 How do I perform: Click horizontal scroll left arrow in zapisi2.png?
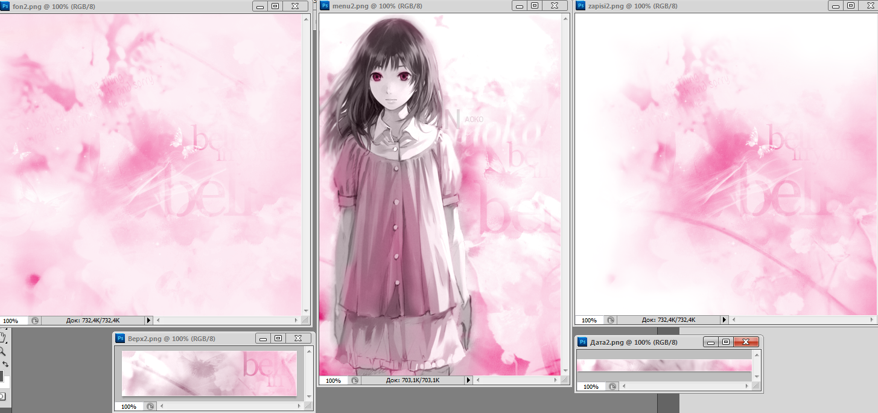[734, 320]
